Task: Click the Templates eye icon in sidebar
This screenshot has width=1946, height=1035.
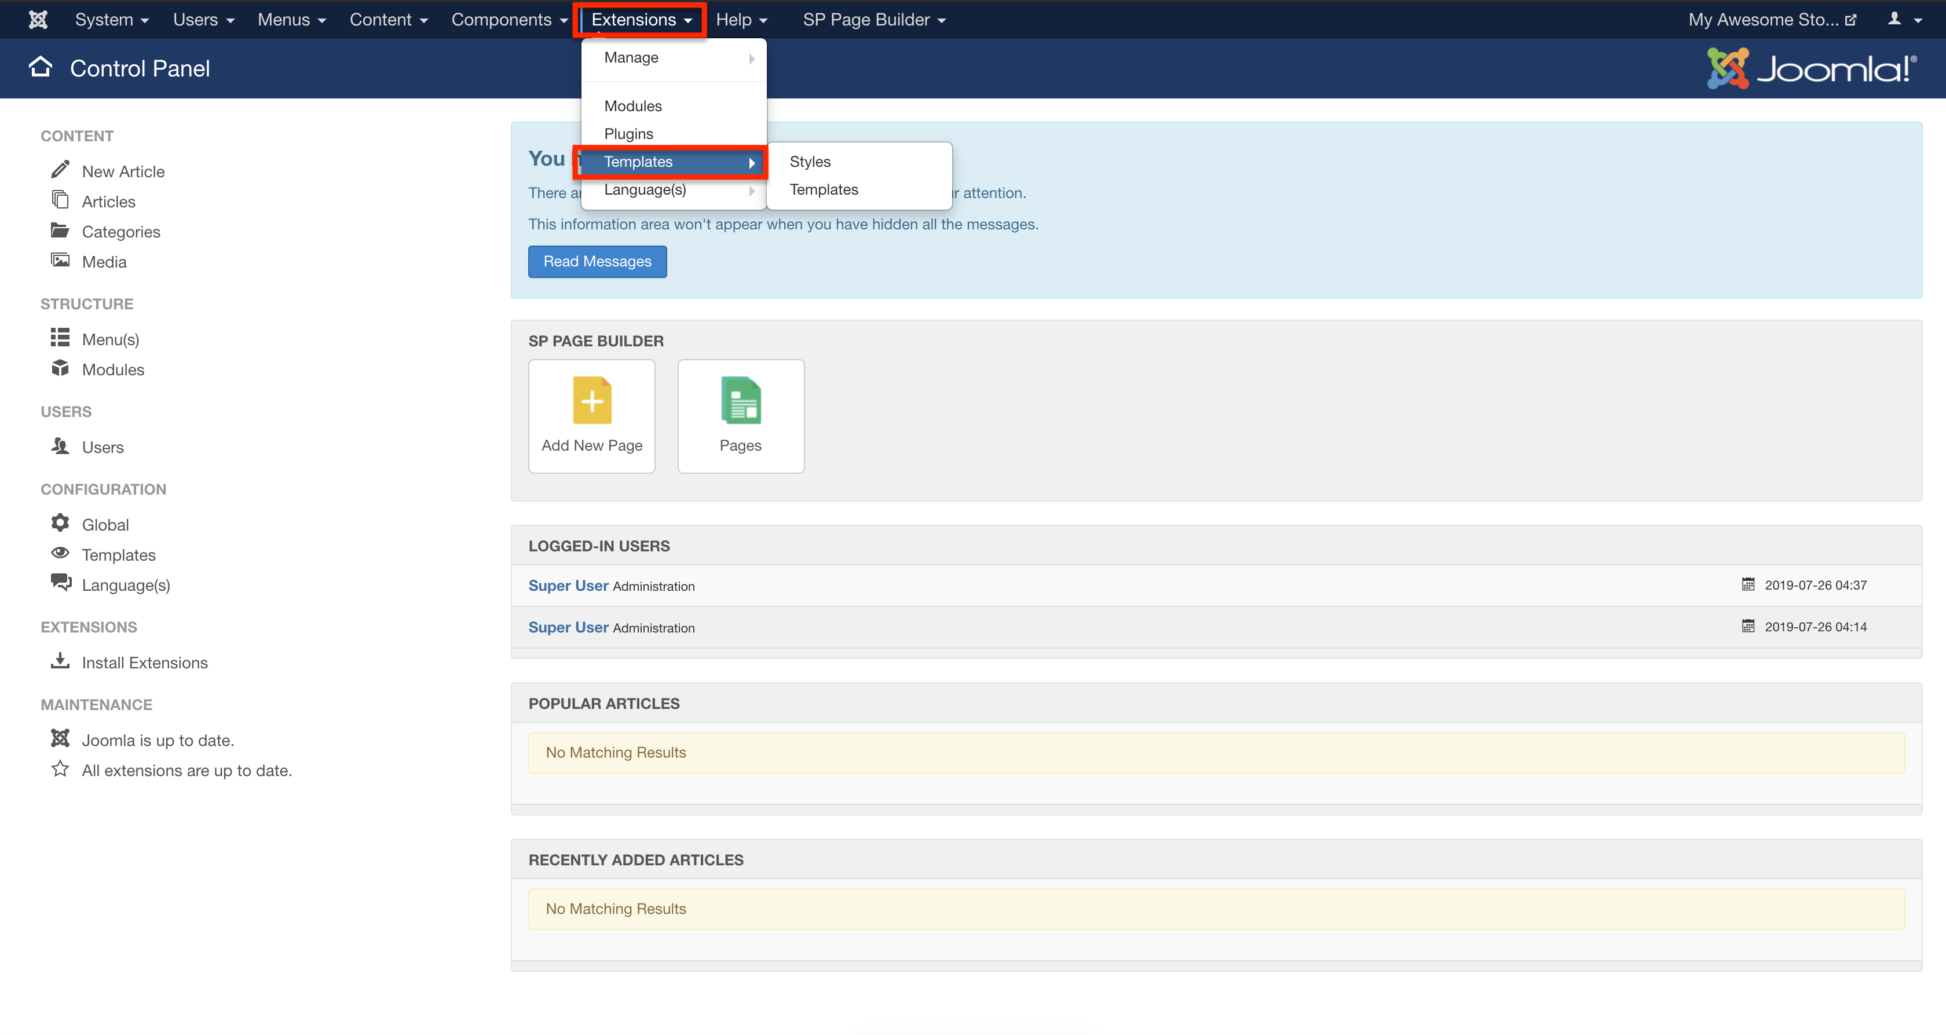Action: [60, 553]
